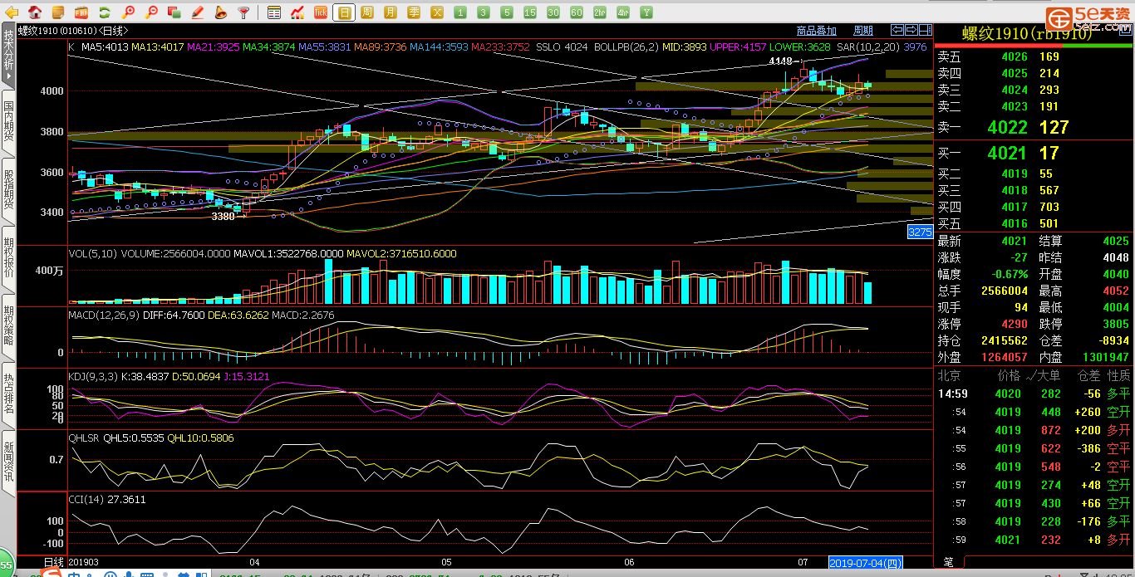Select the 1-minute period button

460,12
